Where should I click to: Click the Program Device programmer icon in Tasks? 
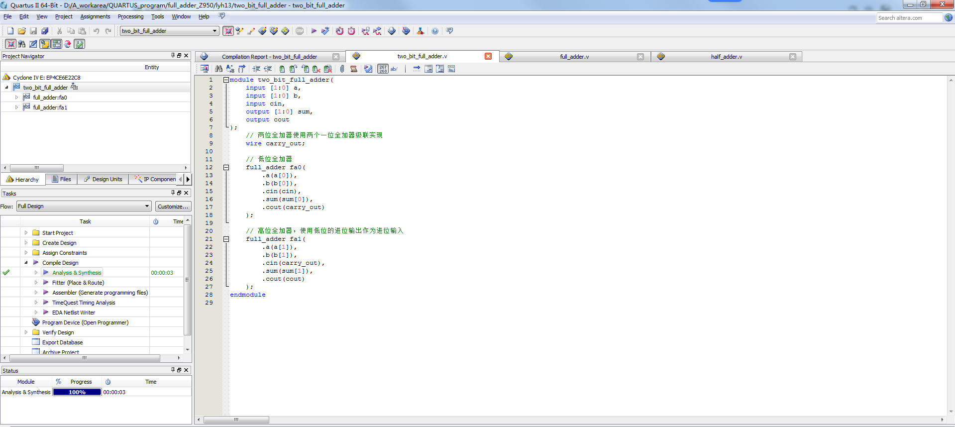[x=36, y=322]
